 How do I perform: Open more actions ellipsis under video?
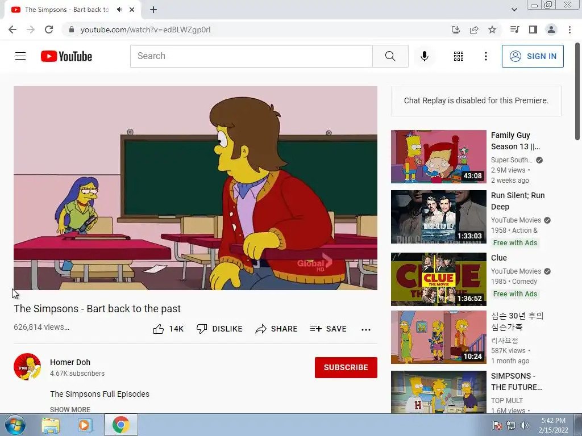366,329
